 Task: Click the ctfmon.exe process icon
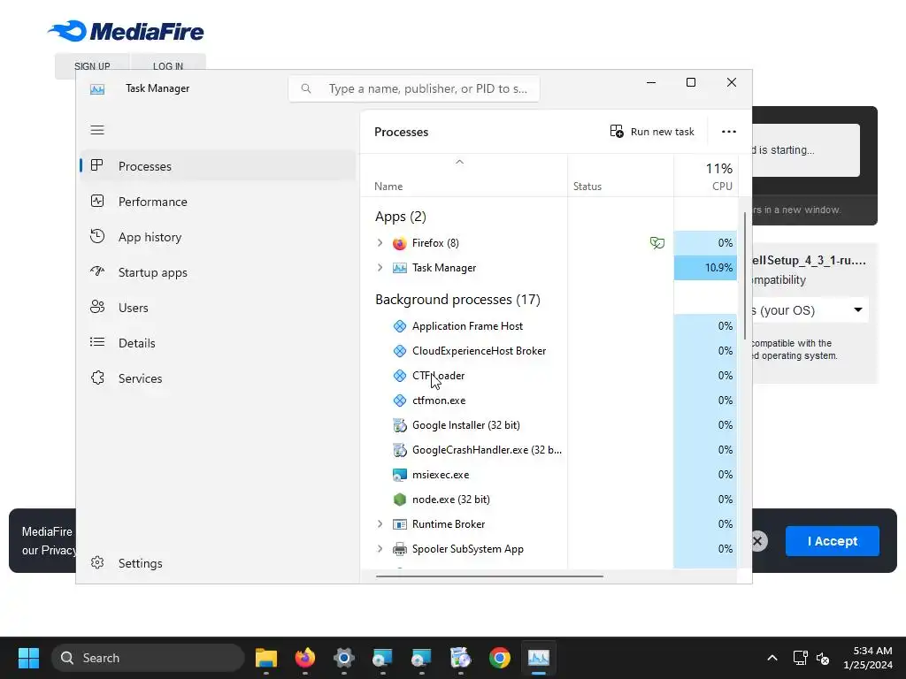tap(399, 401)
